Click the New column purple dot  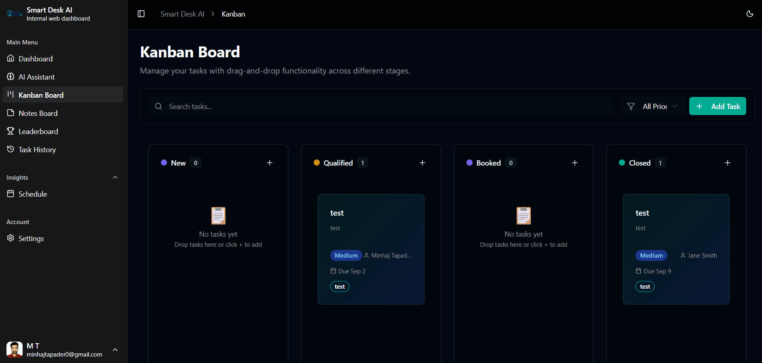[x=164, y=163]
